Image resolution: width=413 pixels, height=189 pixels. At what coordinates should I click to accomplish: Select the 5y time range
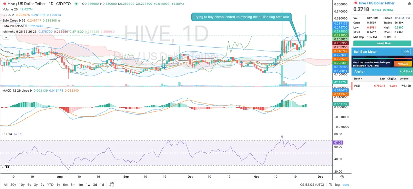pos(29,184)
